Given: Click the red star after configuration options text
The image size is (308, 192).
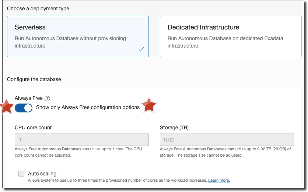Looking at the screenshot, I should tap(149, 105).
